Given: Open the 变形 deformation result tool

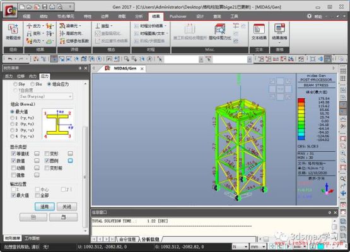Looking at the screenshot, I should coord(34,33).
